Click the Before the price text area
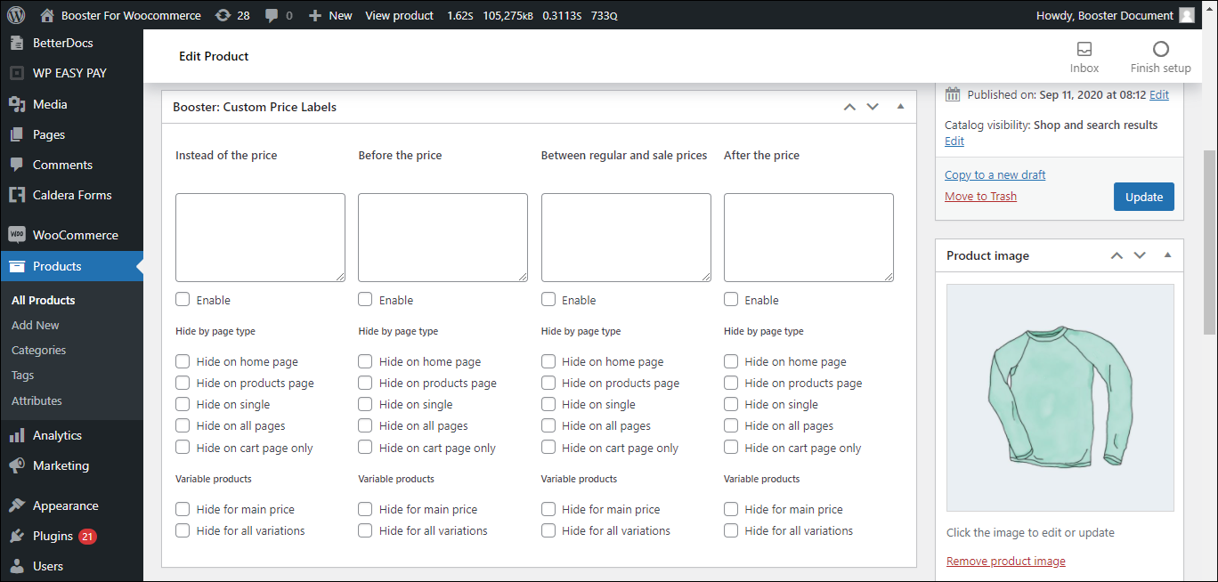 coord(443,238)
